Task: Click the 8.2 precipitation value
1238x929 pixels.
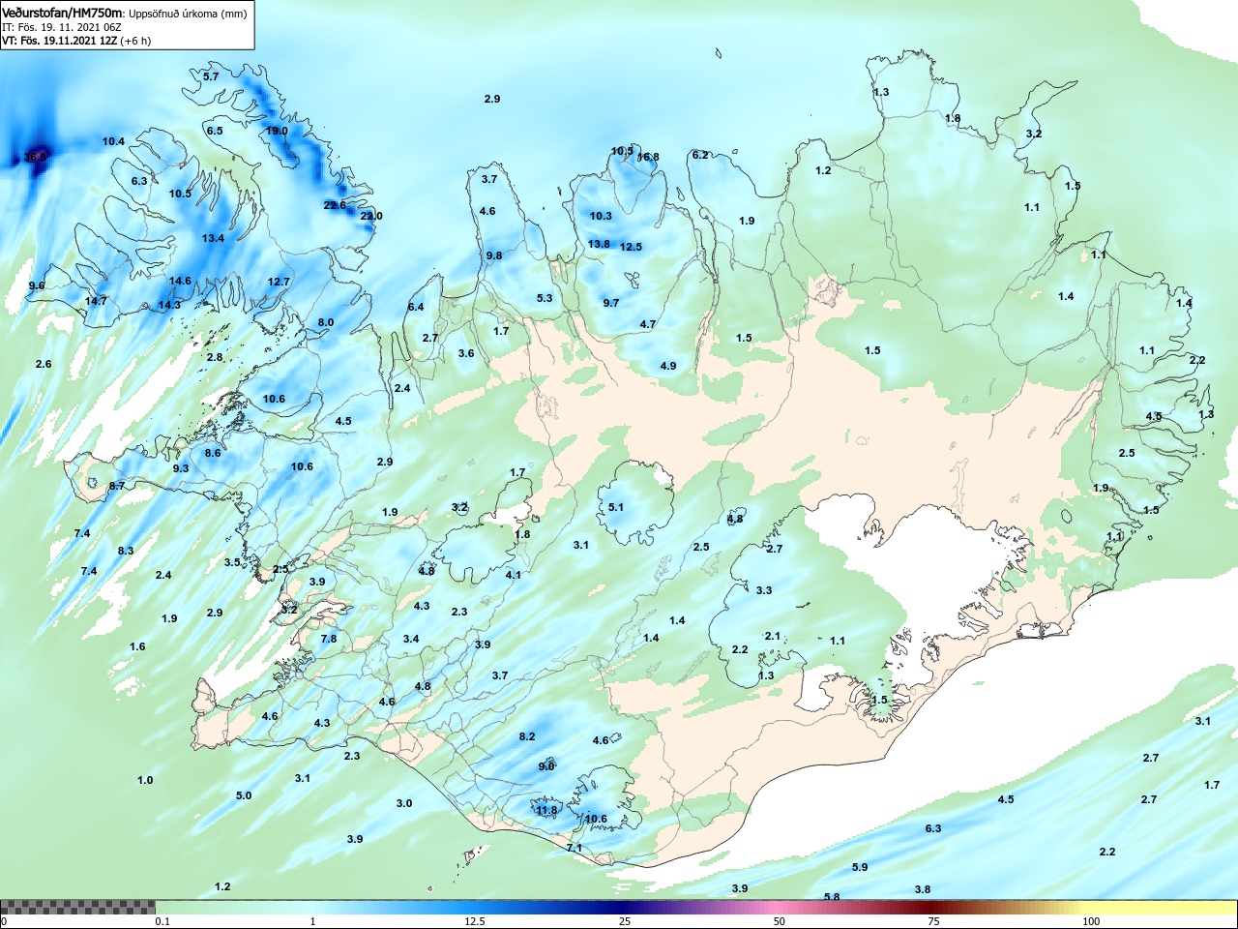Action: coord(527,736)
